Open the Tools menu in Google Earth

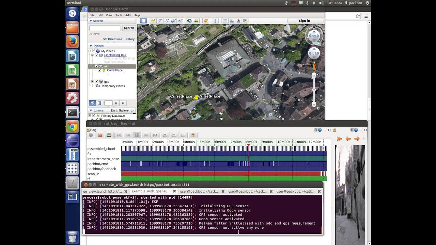(119, 15)
